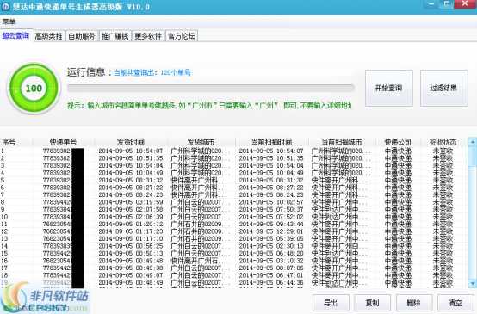Click scan time 2014-09-05 07:50:37 in row 9
Image resolution: width=477 pixels, height=314 pixels.
[x=271, y=209]
